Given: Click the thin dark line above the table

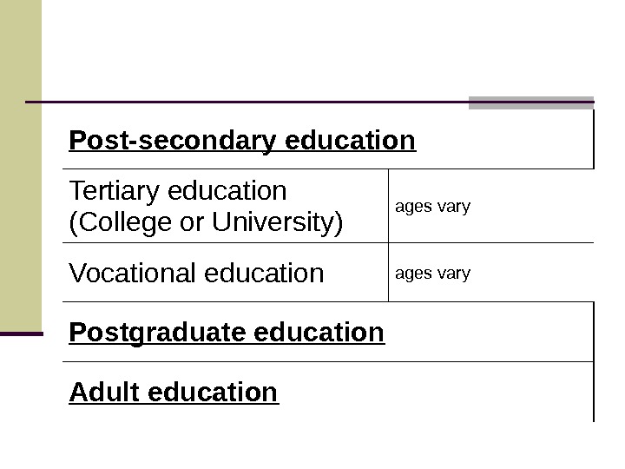Looking at the screenshot, I should tap(243, 102).
